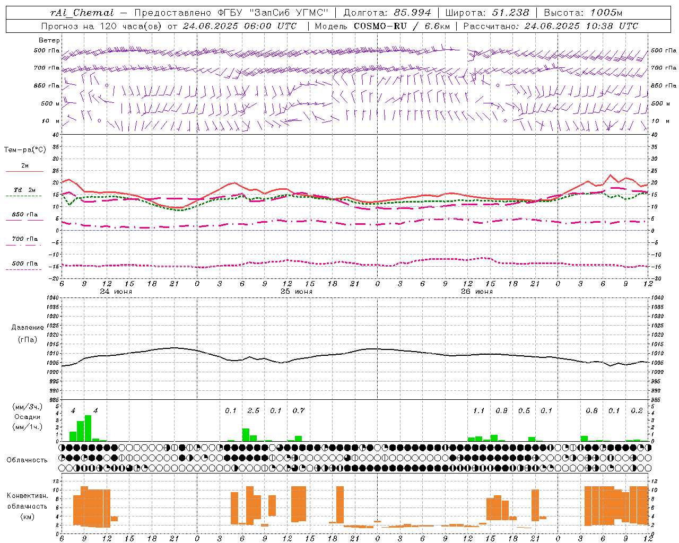Select the elevation text Высота: 1005м
This screenshot has width=679, height=543.
[583, 13]
